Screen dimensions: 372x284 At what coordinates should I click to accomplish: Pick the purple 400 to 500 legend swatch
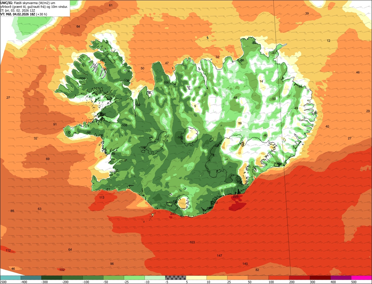341,278
